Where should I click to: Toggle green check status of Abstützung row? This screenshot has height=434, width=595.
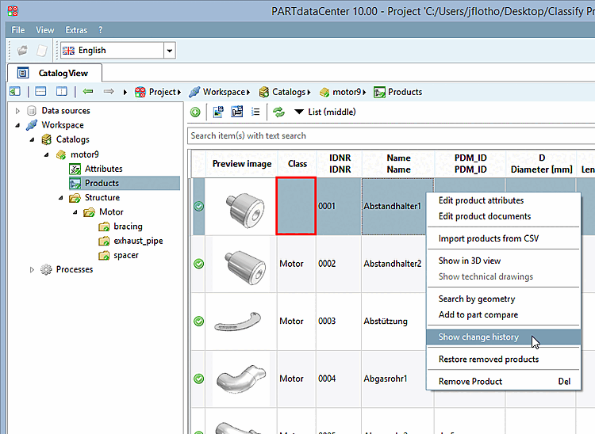point(198,321)
